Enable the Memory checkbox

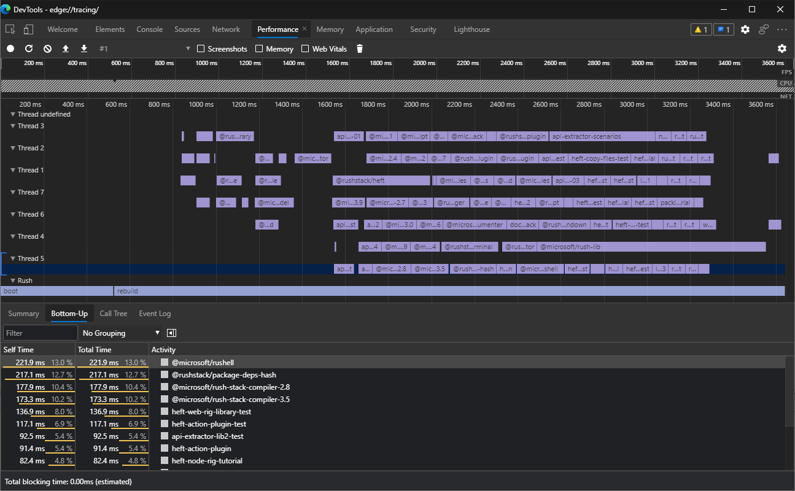pos(259,48)
